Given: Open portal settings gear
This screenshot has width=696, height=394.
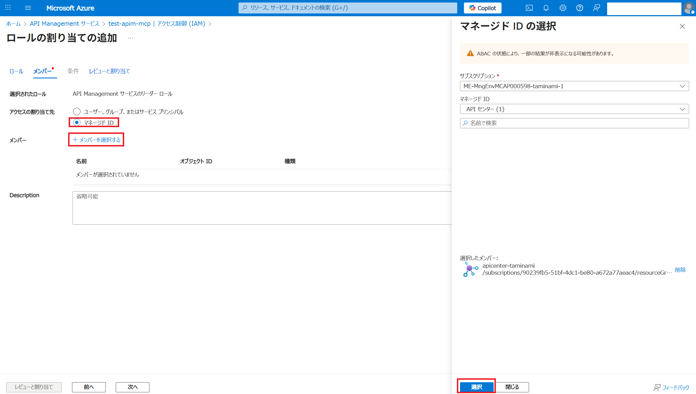Looking at the screenshot, I should pos(563,8).
